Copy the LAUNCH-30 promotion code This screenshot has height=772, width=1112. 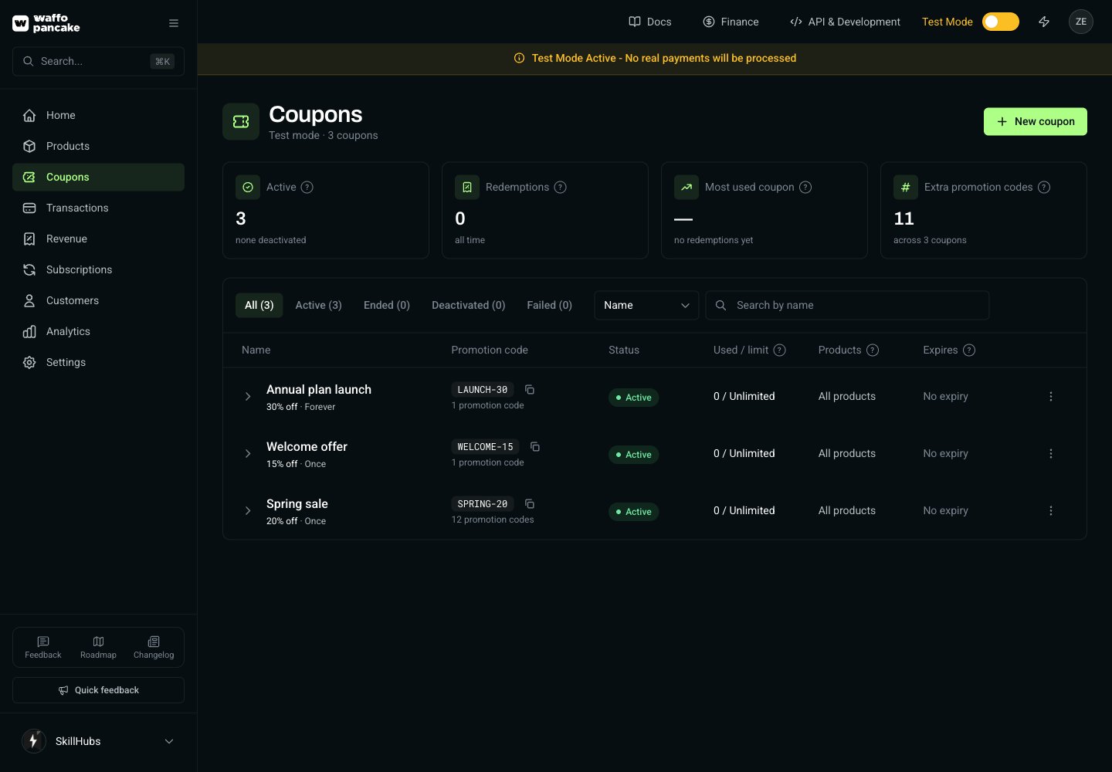(x=530, y=390)
